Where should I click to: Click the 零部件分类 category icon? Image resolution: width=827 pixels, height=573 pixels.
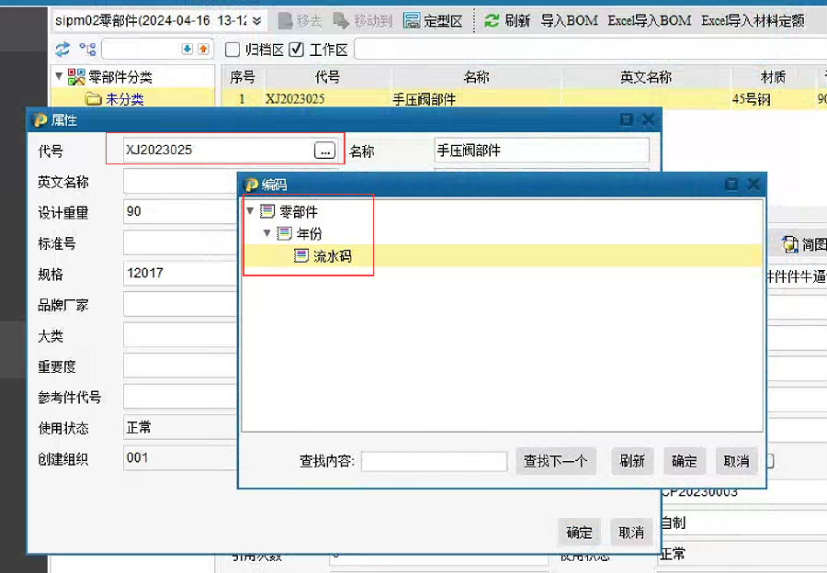coord(76,77)
